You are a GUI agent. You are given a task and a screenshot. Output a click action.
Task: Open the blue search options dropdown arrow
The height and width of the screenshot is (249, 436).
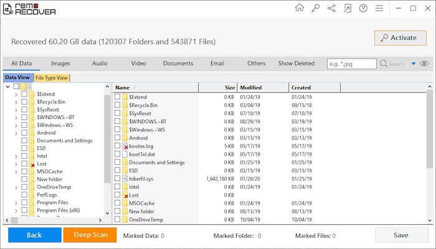tap(413, 63)
